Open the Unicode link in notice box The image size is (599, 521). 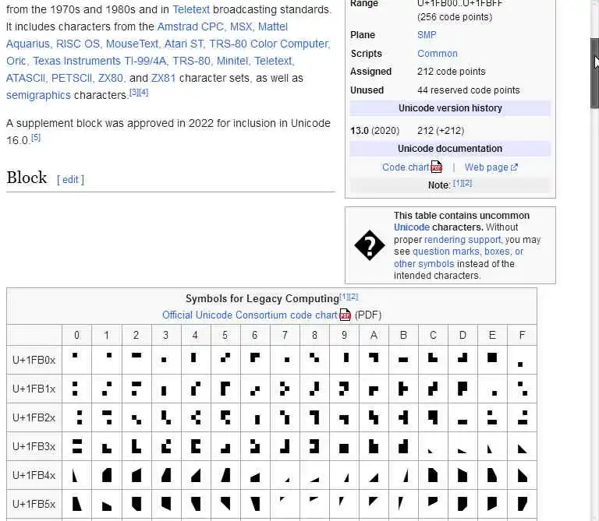tap(412, 227)
